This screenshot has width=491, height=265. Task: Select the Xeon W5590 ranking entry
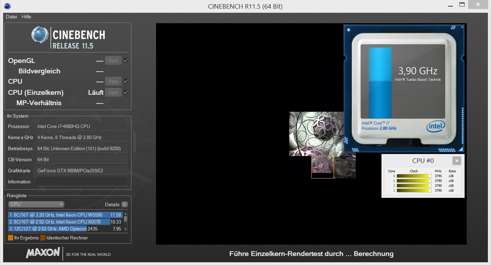[66, 215]
